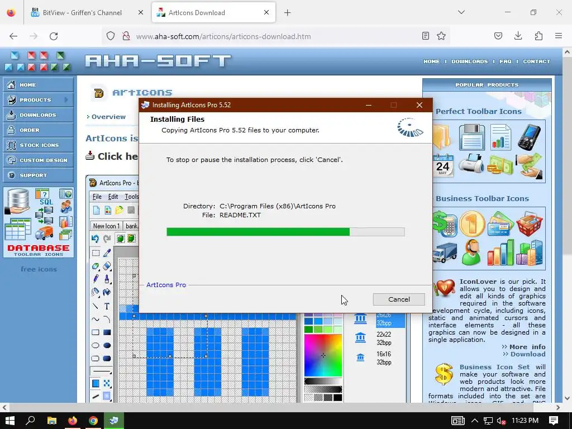Open the ORDER sidebar item
The width and height of the screenshot is (572, 429).
point(39,130)
